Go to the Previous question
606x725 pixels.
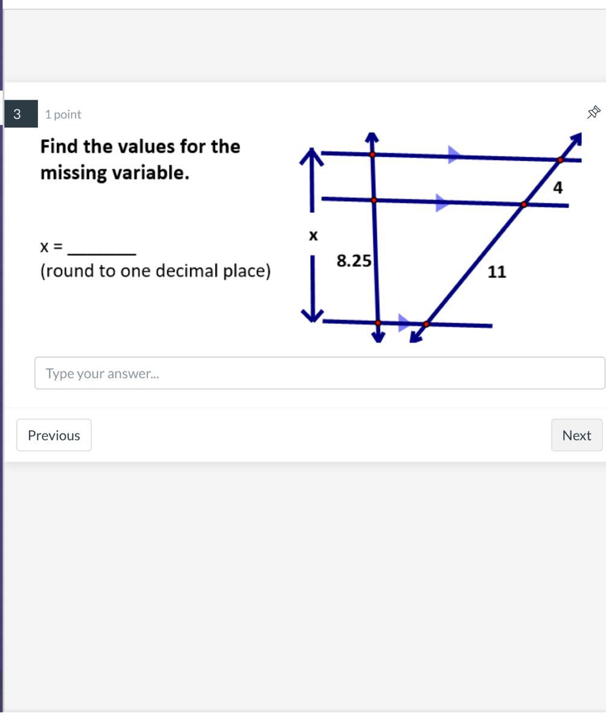point(54,435)
